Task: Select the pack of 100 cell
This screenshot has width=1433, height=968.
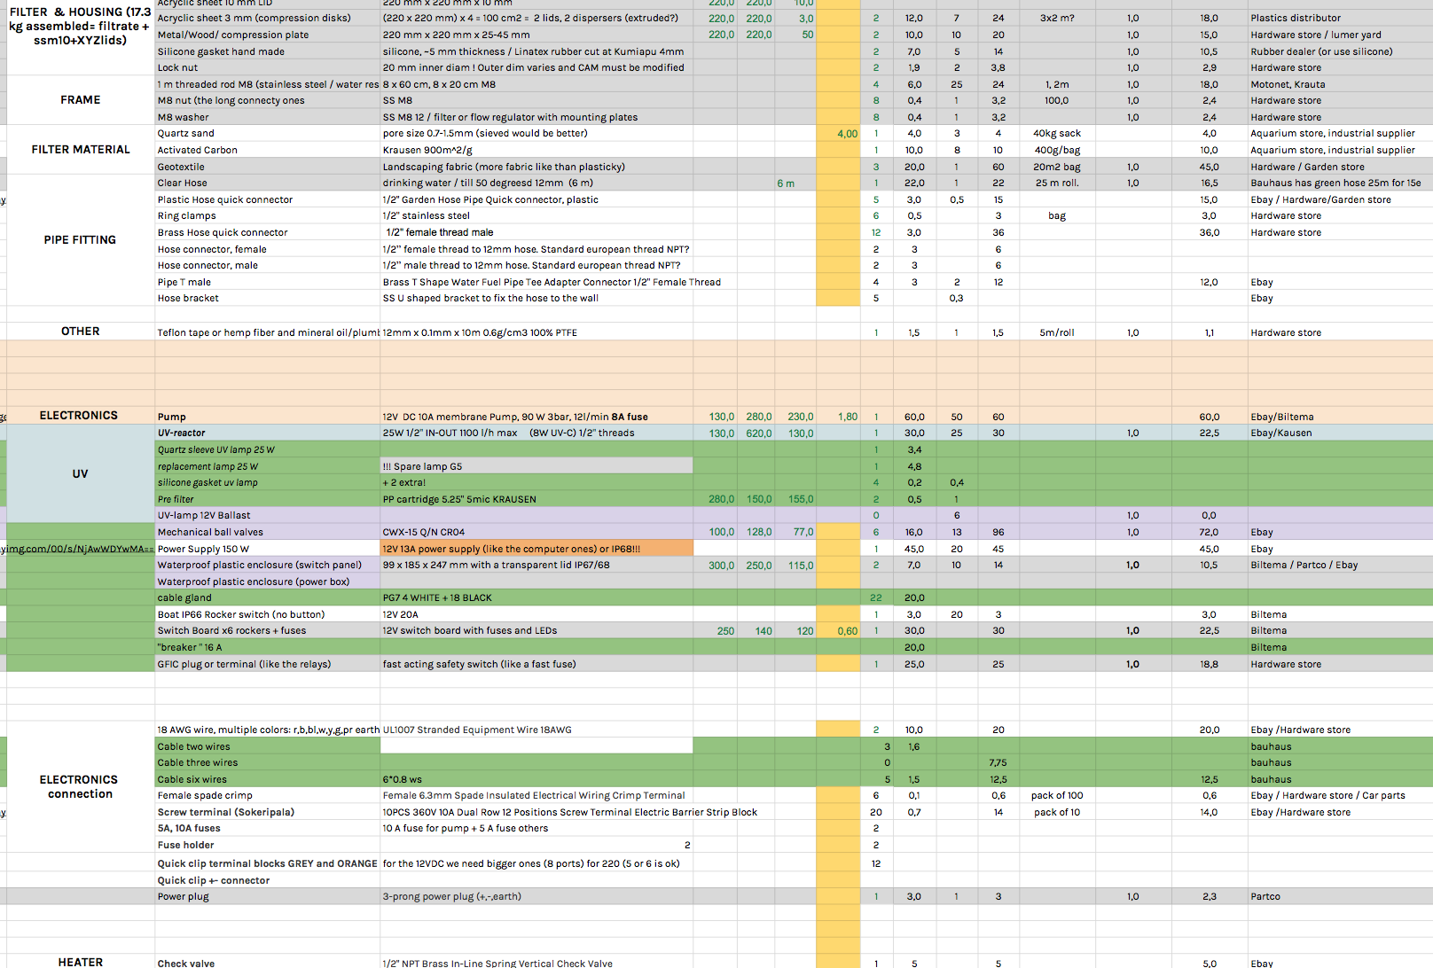Action: click(x=1057, y=796)
